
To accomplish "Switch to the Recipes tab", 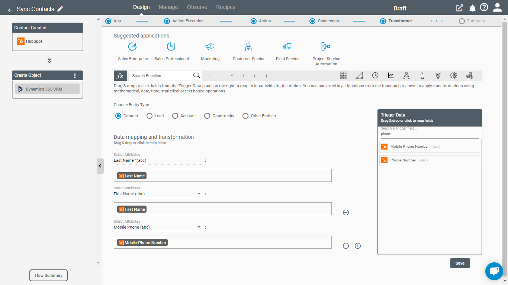I will click(226, 7).
